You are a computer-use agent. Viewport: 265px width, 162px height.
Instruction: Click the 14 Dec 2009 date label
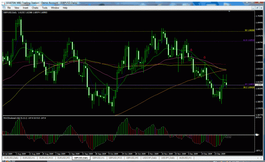pos(206,154)
